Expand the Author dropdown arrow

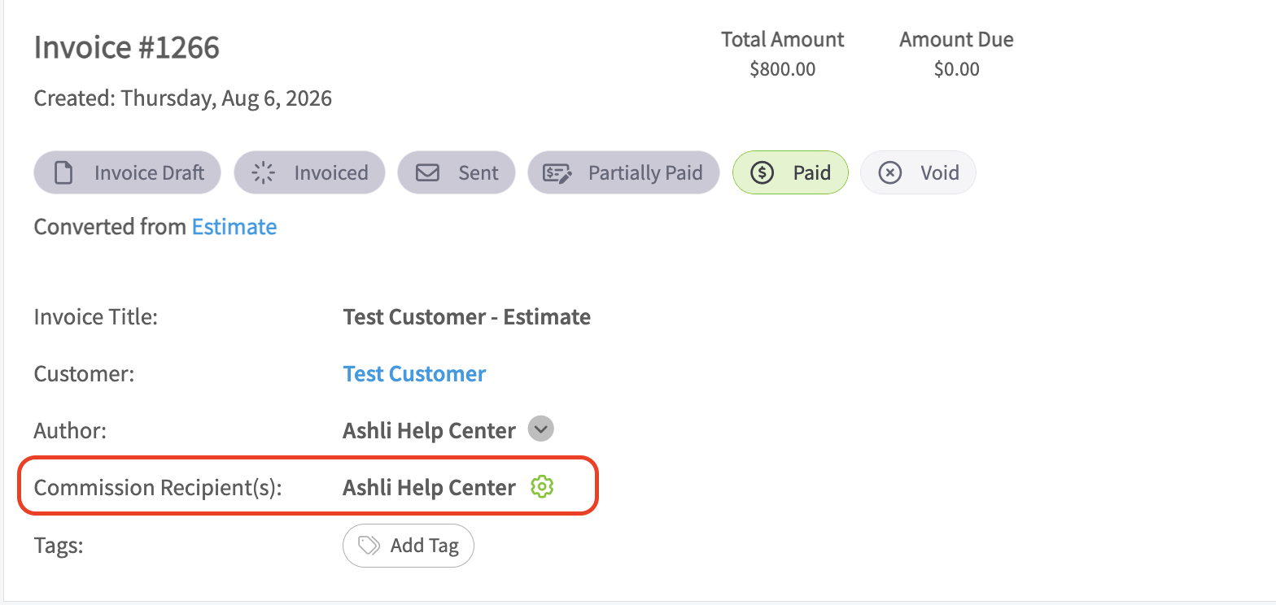(541, 429)
